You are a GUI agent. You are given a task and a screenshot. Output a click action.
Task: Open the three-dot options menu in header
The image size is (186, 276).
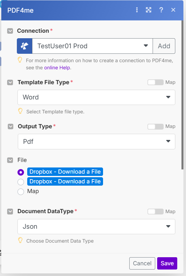pos(137,10)
